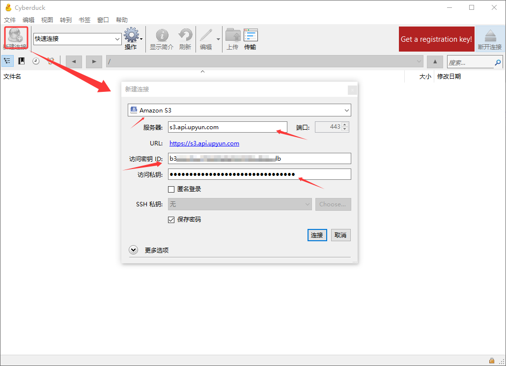Show the Bonjour view icon
The image size is (506, 366).
pos(50,61)
